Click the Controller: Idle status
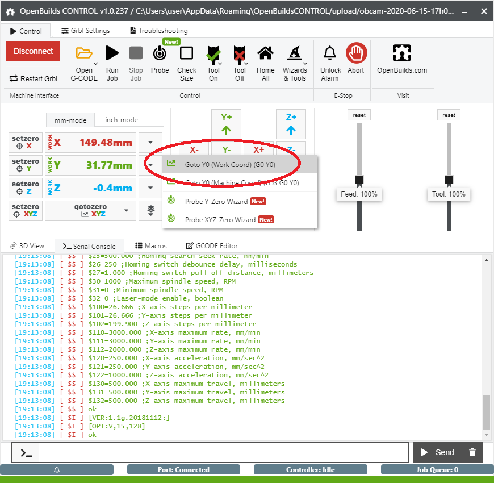 tap(311, 469)
